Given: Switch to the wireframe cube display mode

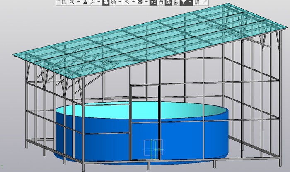Looking at the screenshot, I should pos(114,2).
